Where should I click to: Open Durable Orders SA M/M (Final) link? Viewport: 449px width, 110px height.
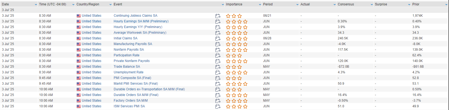coord(136,95)
